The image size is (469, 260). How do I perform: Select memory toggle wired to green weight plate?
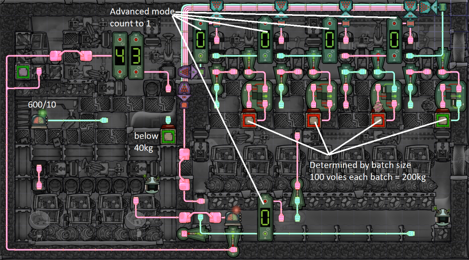click(x=451, y=97)
